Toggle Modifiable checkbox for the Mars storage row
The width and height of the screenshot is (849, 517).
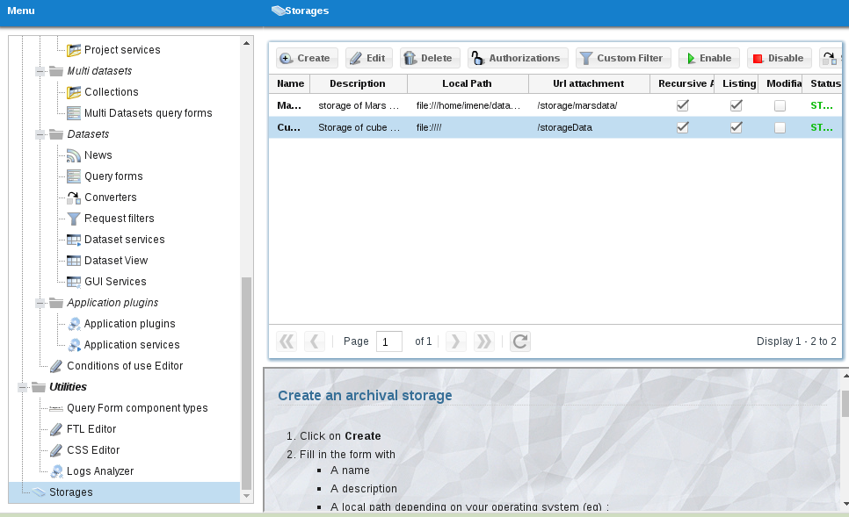pos(780,105)
